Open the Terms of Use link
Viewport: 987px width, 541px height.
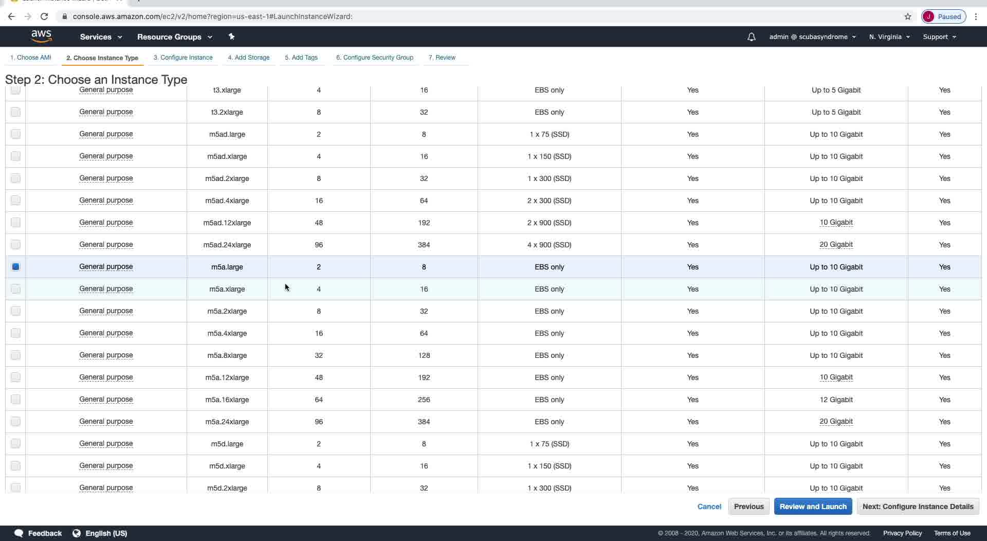(x=952, y=533)
